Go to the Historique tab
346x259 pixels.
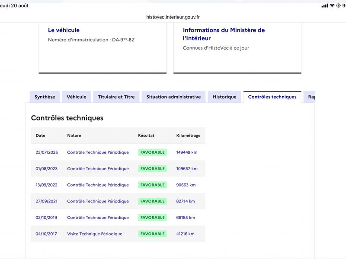224,97
